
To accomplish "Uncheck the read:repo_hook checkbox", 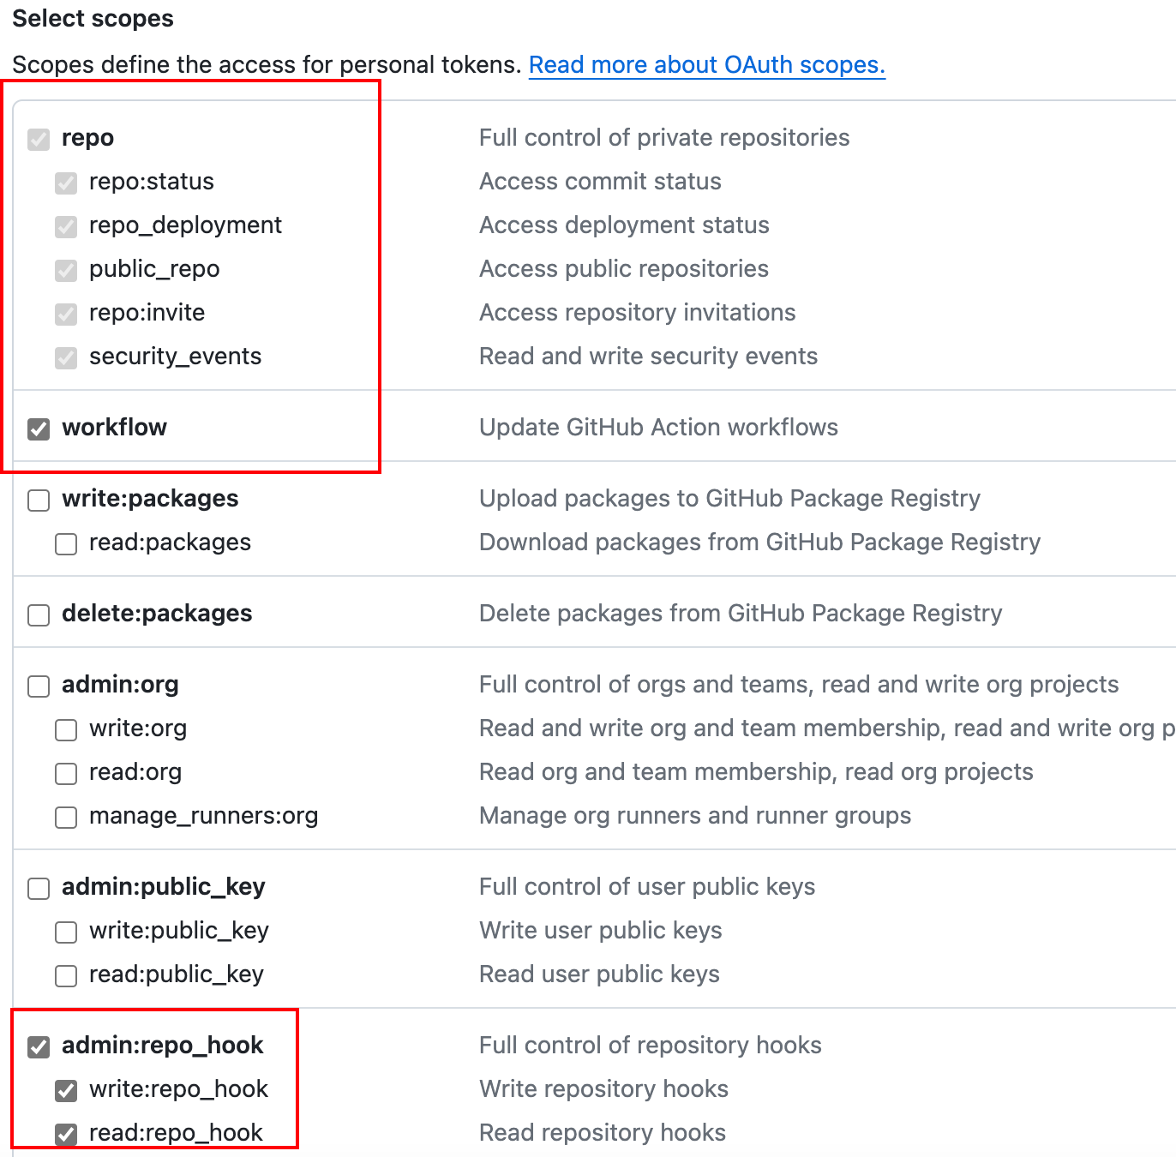I will [x=66, y=1134].
